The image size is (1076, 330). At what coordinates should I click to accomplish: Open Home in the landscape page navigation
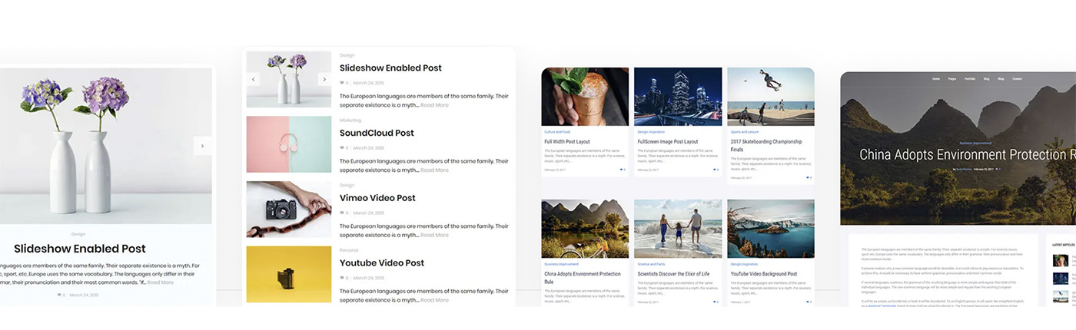coord(936,79)
